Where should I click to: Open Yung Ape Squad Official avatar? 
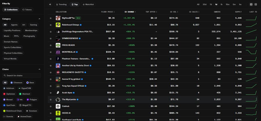point(58,86)
